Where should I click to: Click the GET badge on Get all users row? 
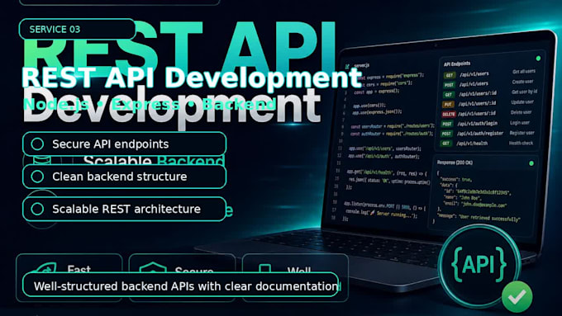point(449,75)
